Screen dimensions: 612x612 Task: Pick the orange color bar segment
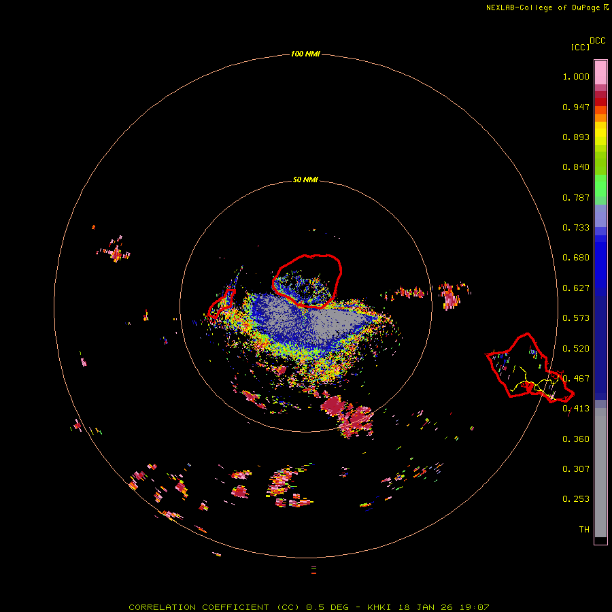pos(600,118)
